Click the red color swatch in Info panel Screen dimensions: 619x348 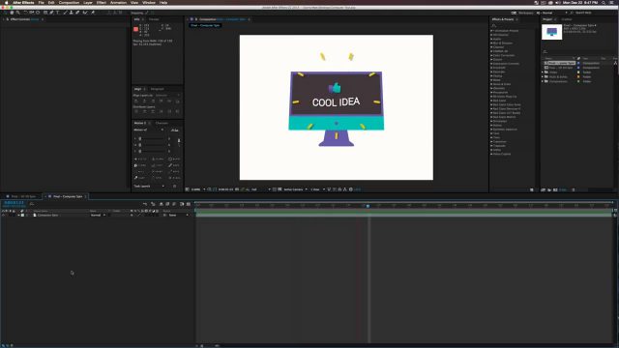coord(135,29)
